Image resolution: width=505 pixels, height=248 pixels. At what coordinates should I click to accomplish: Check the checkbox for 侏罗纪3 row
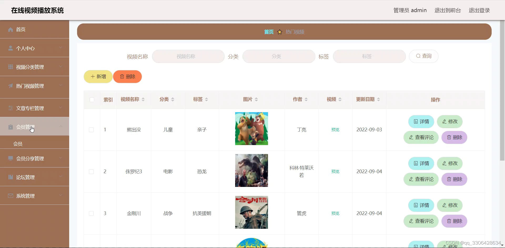coord(91,172)
